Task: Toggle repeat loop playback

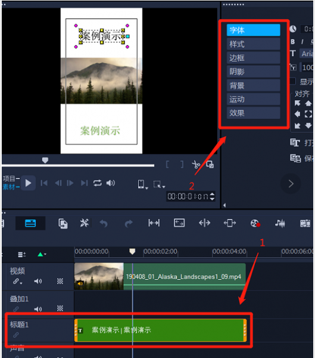Action: [97, 183]
